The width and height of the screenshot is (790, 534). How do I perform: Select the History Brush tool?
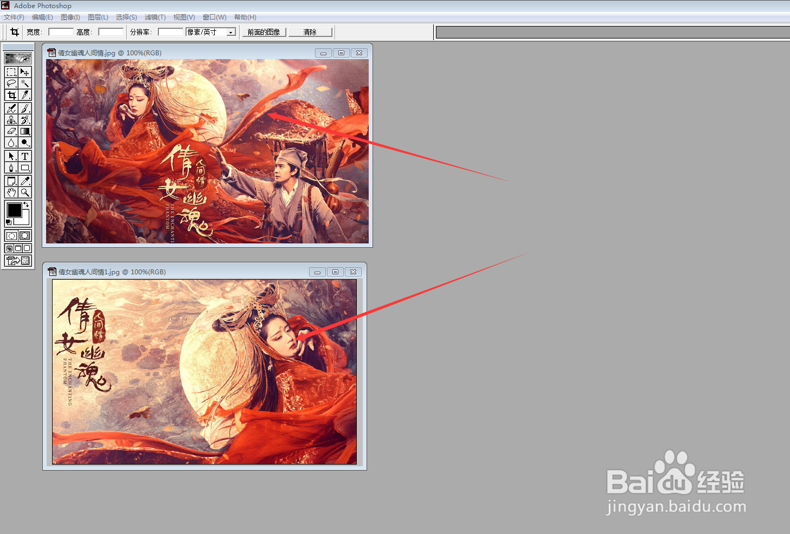coord(25,120)
